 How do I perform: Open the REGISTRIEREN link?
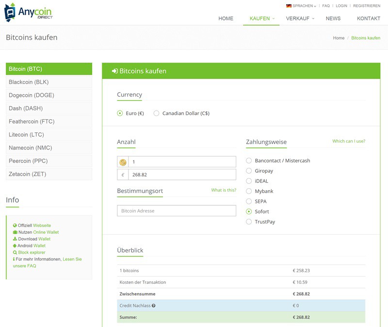[x=367, y=6]
